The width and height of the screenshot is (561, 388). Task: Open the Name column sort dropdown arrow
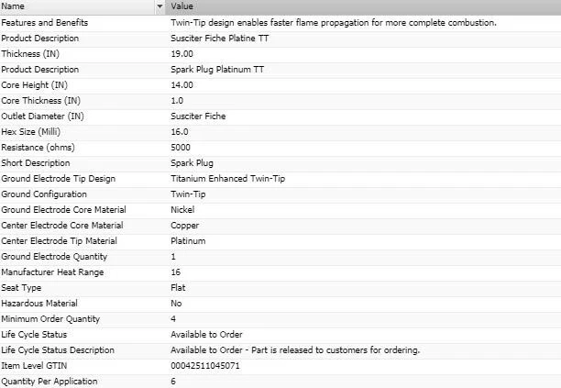tap(159, 6)
